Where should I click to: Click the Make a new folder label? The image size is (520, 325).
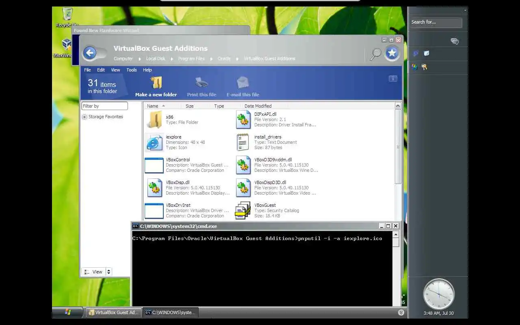tap(156, 95)
